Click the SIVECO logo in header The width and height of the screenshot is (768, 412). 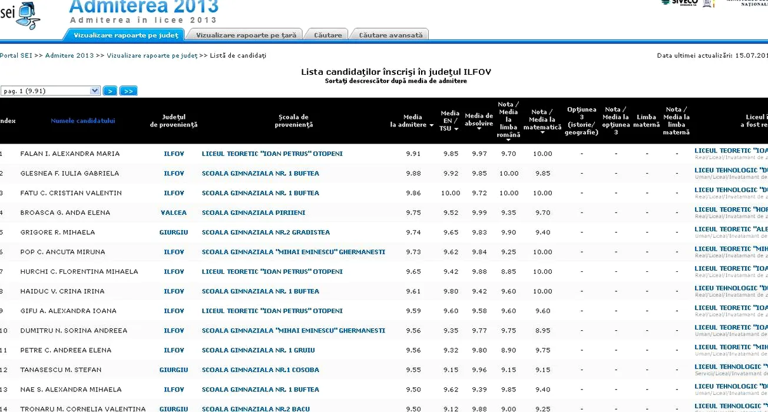(679, 2)
